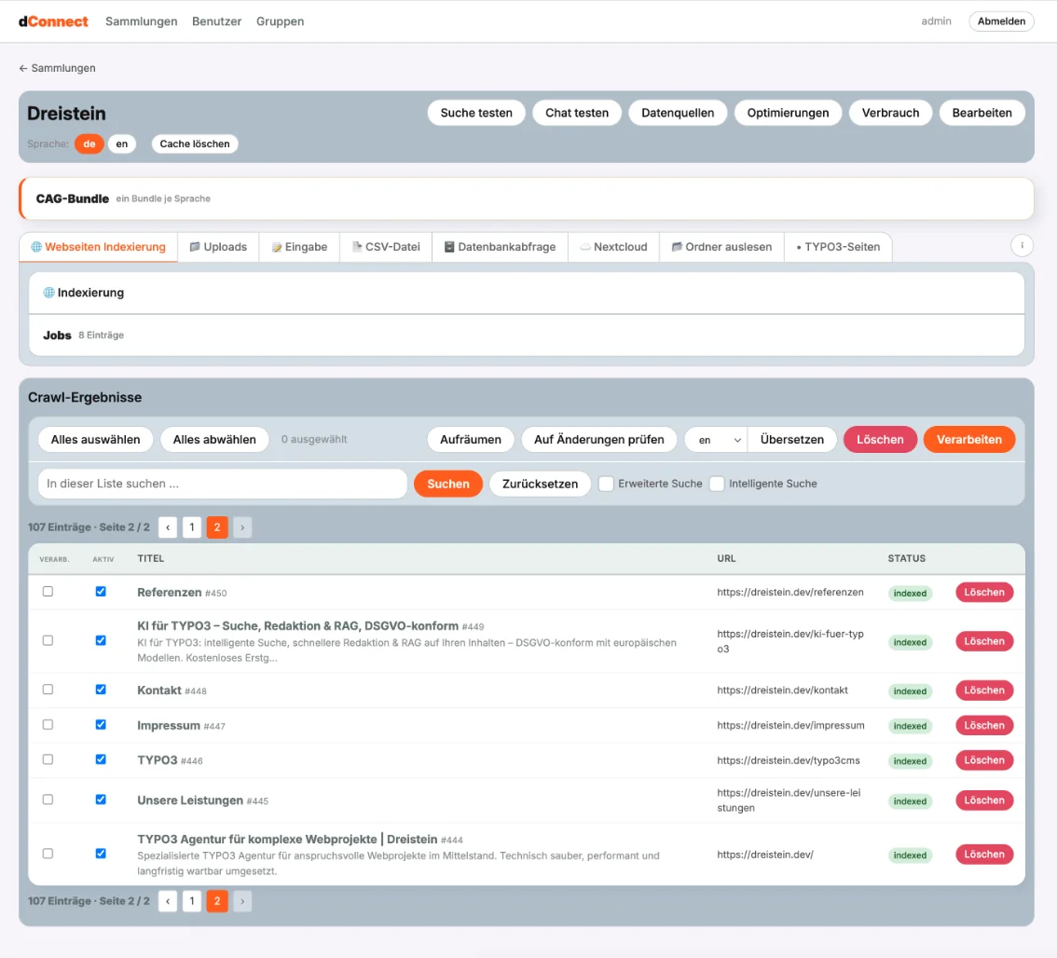
Task: Click Auf Änderungen prüfen
Action: [599, 440]
